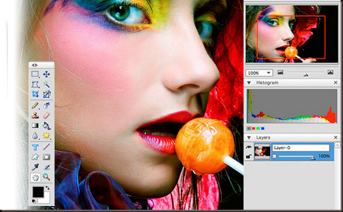This screenshot has width=343, height=212.
Task: Select the Pencil tool
Action: (x=35, y=105)
